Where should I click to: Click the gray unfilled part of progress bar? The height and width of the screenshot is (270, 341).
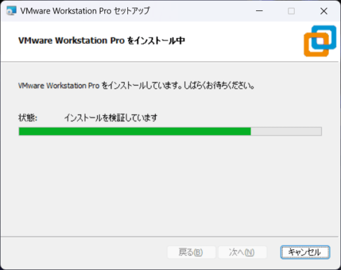click(x=286, y=131)
